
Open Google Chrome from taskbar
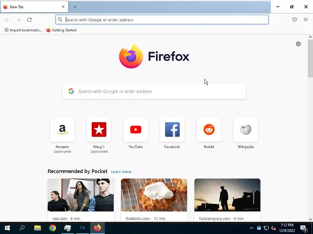click(x=53, y=228)
